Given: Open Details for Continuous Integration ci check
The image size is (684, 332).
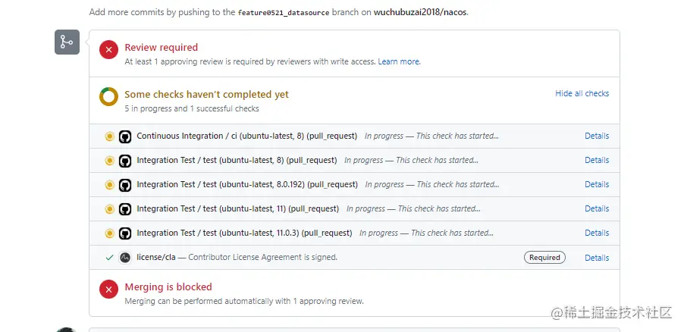Looking at the screenshot, I should tap(597, 136).
